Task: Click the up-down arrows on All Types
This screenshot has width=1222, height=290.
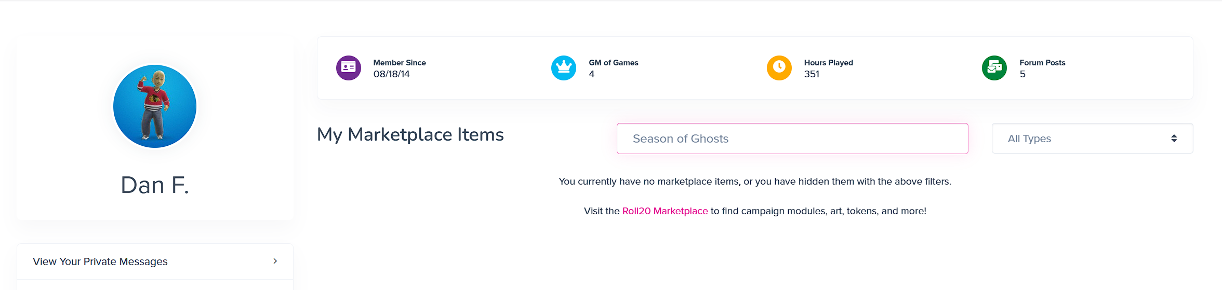Action: pyautogui.click(x=1174, y=139)
